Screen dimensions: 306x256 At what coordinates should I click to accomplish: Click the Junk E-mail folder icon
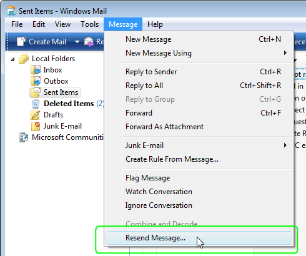click(x=36, y=126)
